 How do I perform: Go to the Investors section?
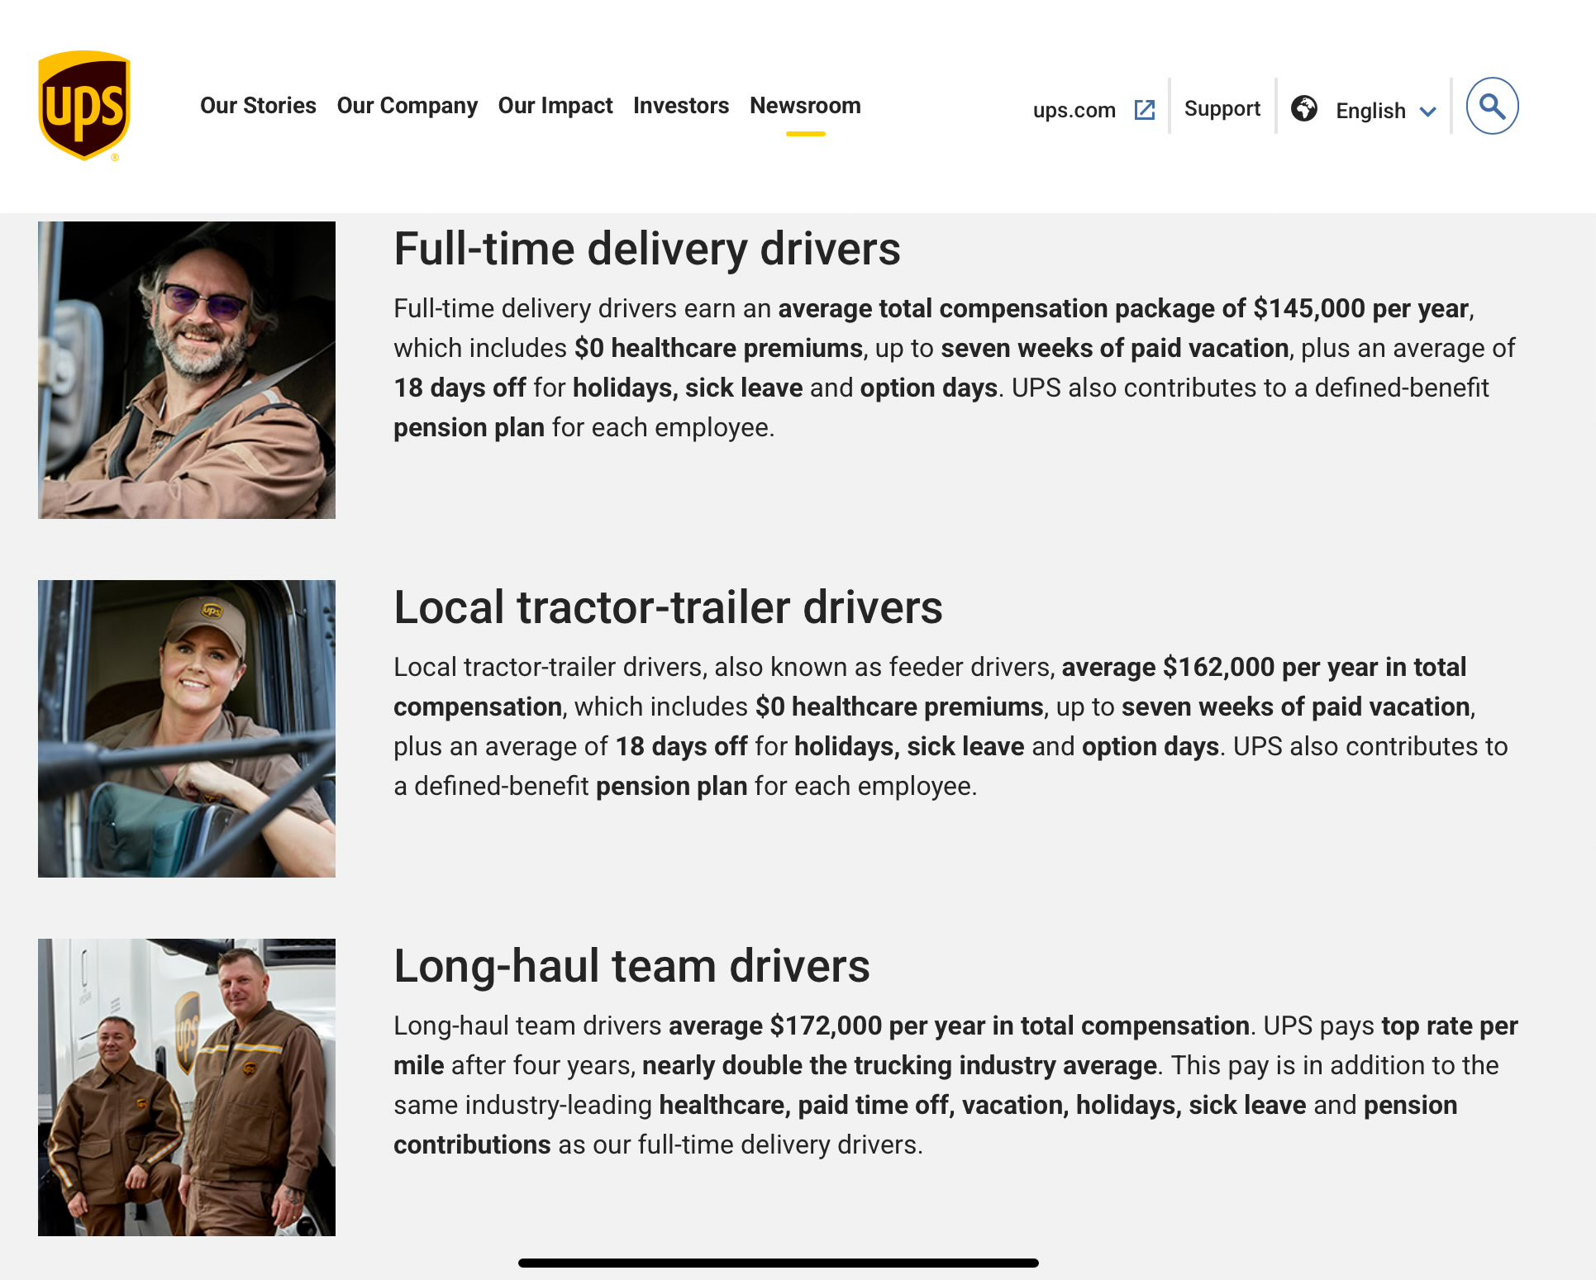(x=681, y=106)
